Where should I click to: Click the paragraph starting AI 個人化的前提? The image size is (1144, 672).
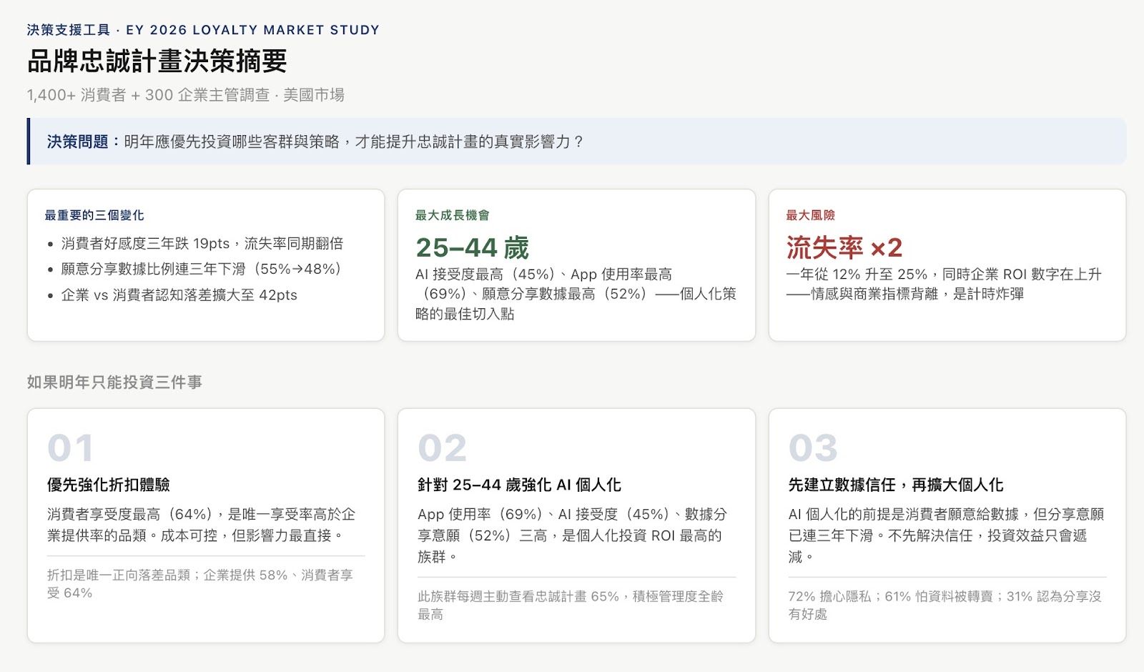[x=946, y=535]
